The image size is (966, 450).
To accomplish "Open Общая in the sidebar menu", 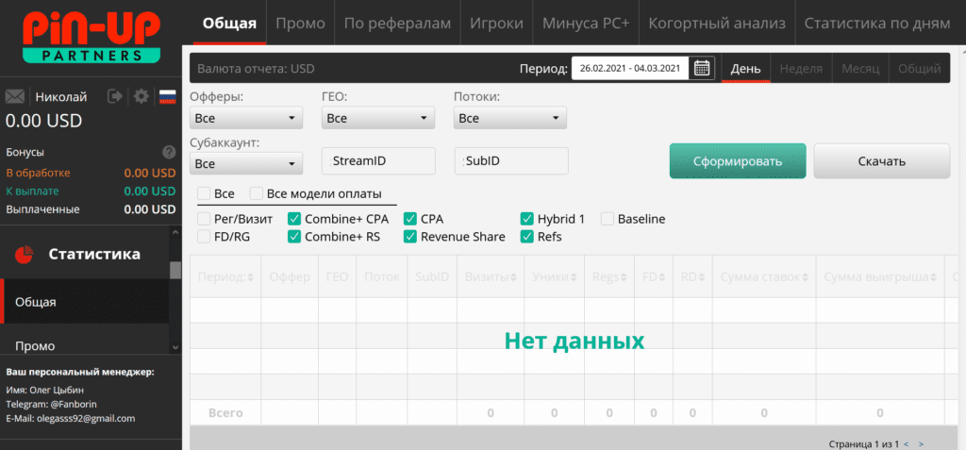I will click(x=85, y=302).
